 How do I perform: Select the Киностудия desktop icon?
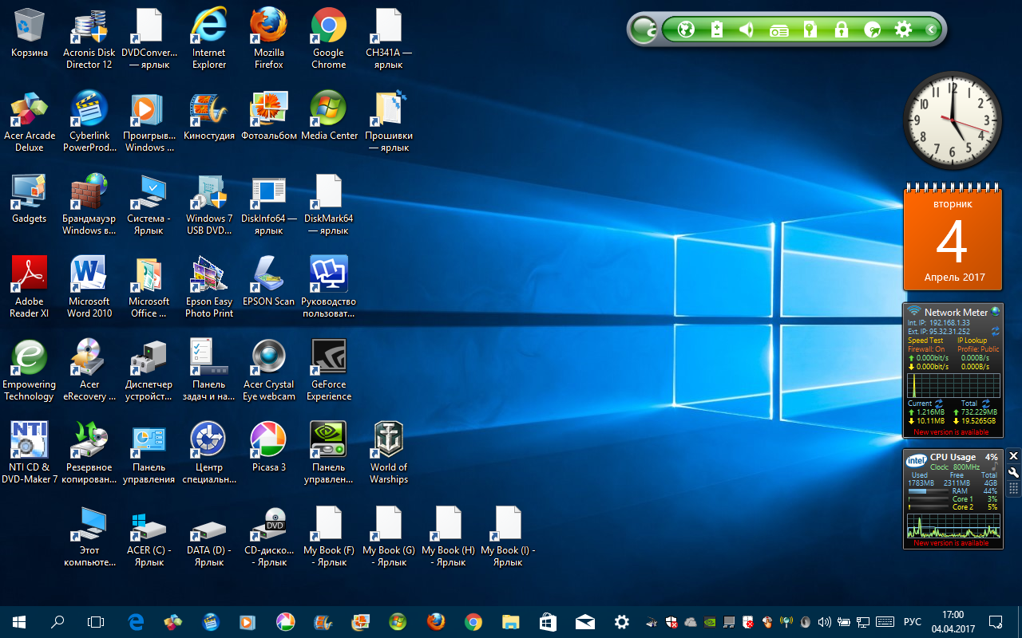(x=209, y=116)
